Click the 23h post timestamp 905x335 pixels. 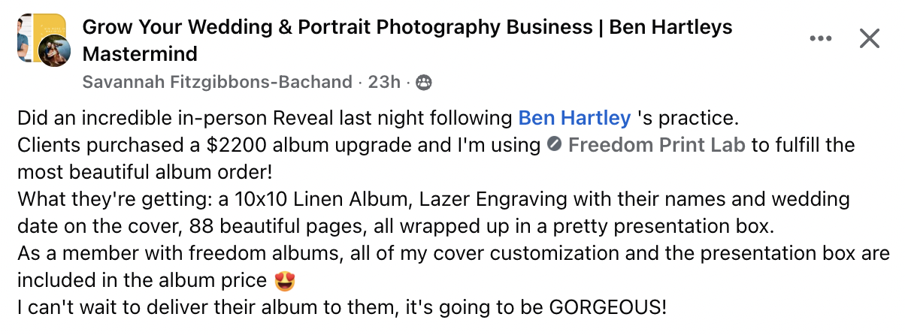(x=383, y=82)
